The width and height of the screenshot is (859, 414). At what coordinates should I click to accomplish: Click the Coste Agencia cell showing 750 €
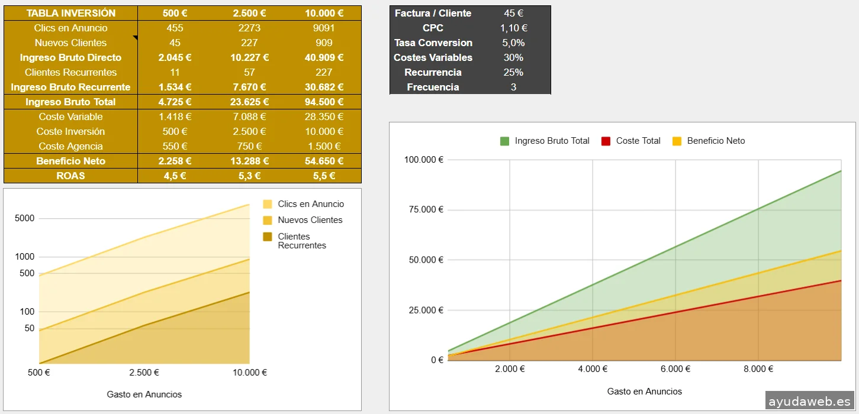point(249,146)
